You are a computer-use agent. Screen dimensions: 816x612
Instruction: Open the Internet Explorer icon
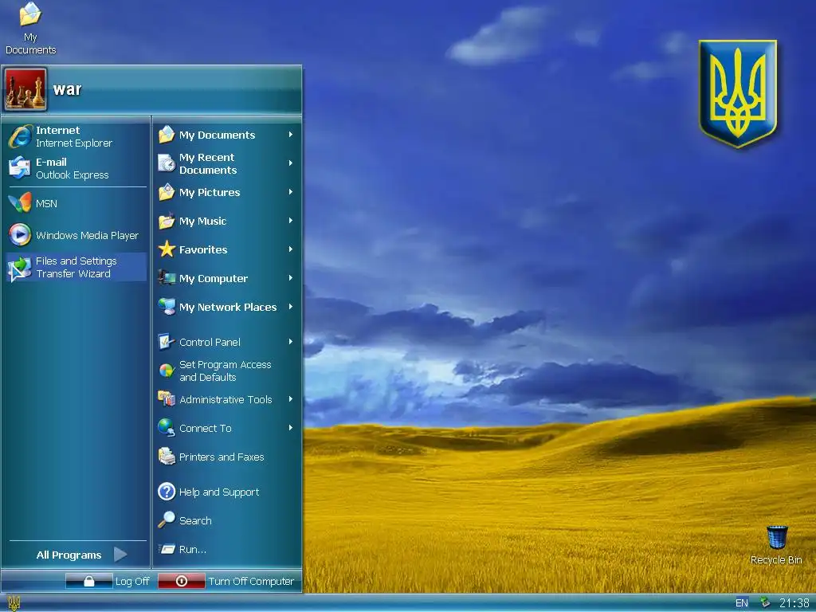coord(20,137)
